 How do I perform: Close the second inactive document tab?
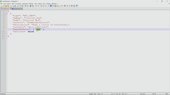22,9
